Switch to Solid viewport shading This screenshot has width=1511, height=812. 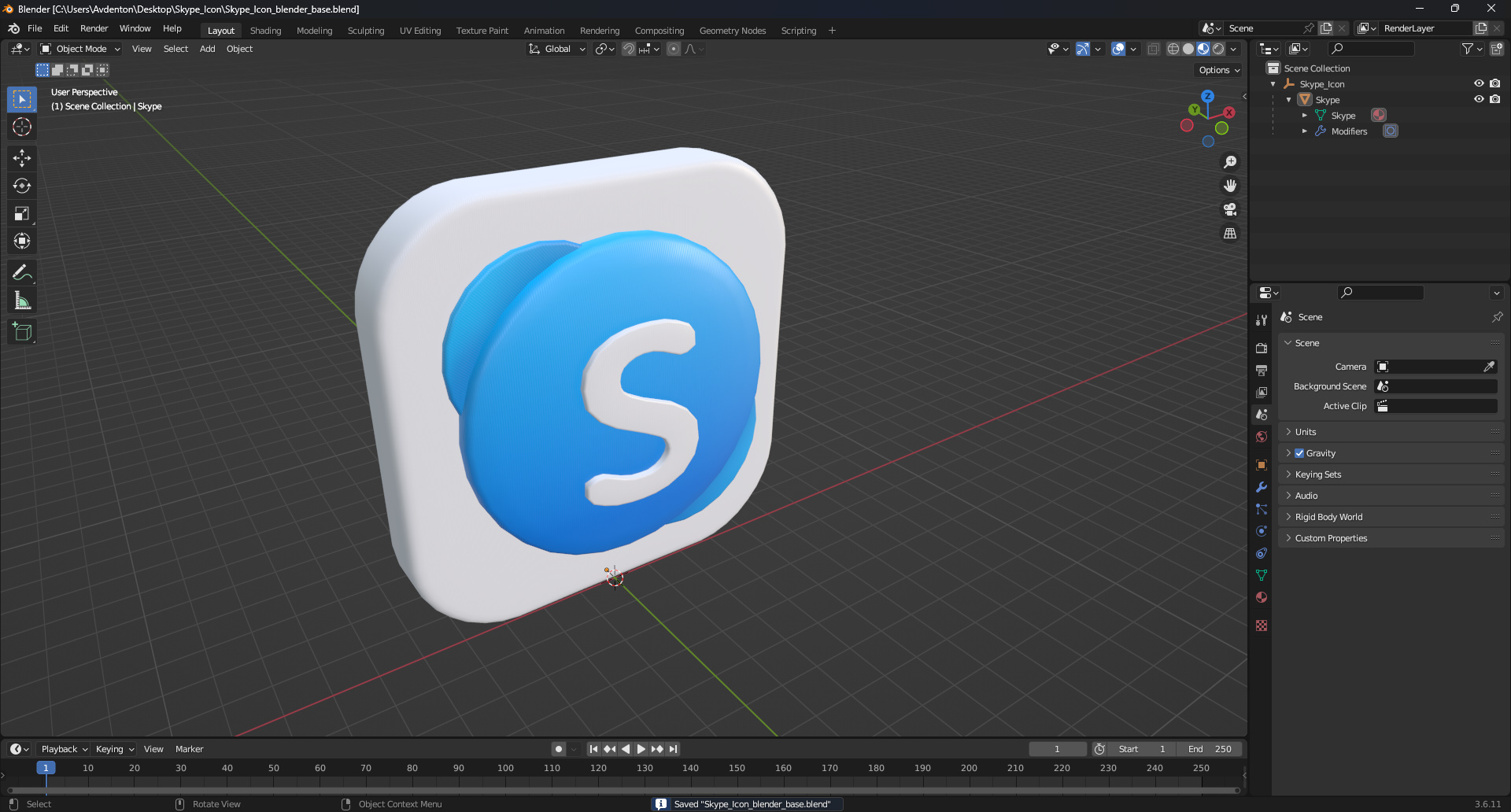[x=1188, y=49]
